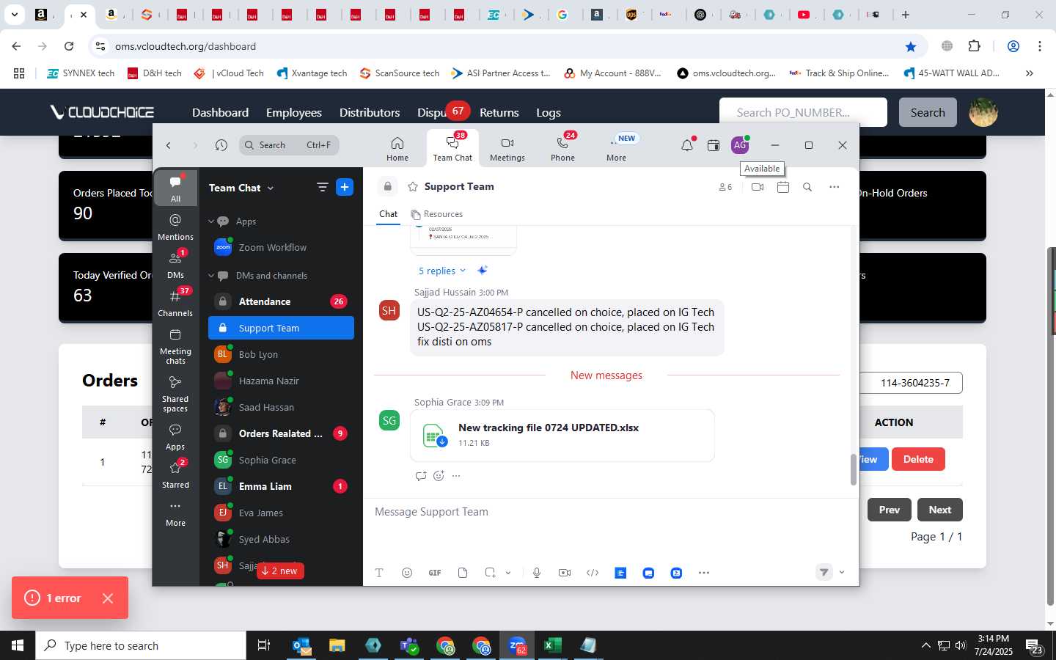Click the AG profile avatar in Zoom
The width and height of the screenshot is (1056, 660).
coord(740,145)
